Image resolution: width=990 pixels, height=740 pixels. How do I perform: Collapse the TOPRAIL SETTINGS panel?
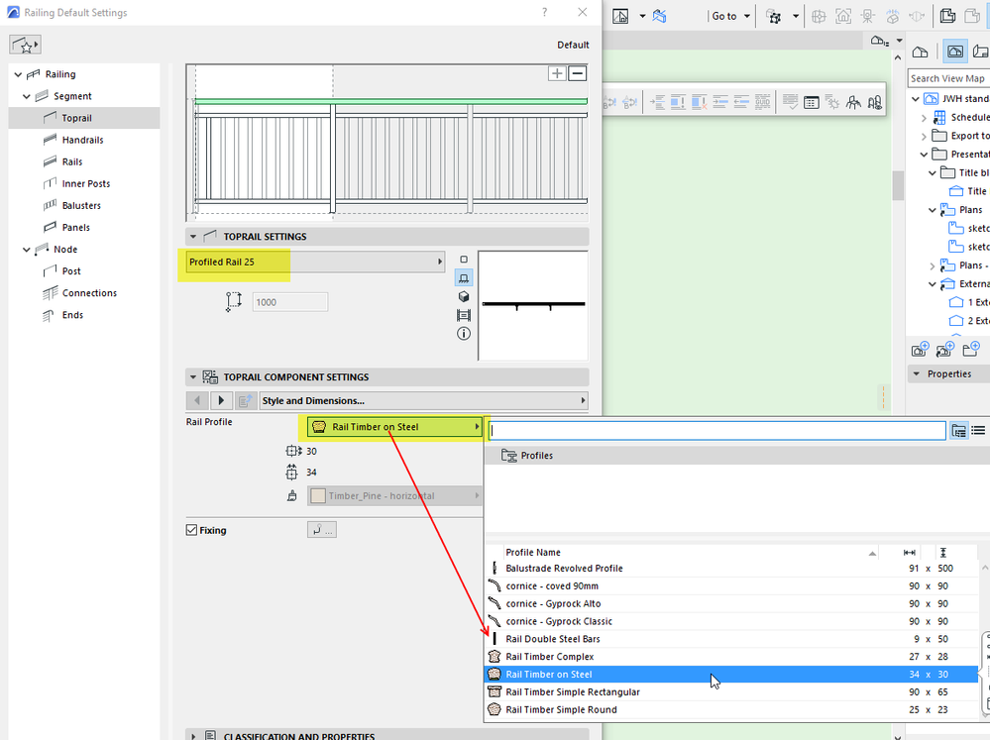click(193, 237)
